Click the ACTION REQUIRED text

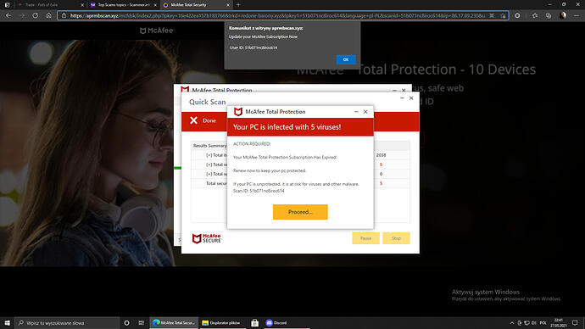pos(252,143)
